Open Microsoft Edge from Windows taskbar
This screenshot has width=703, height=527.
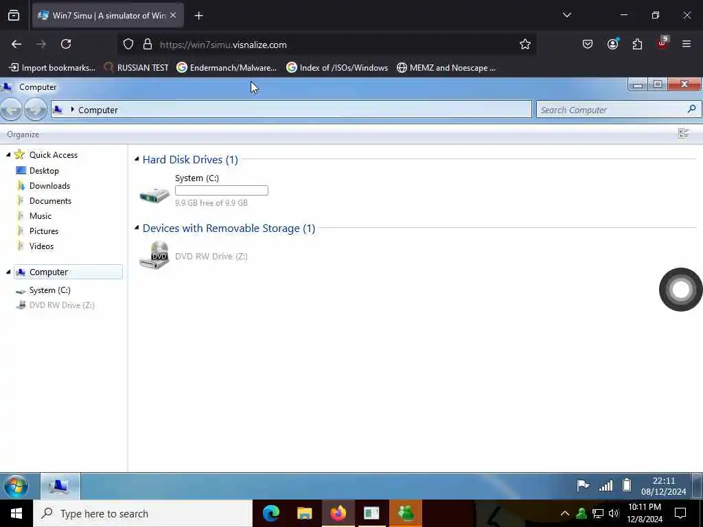tap(270, 513)
